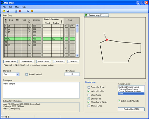The height and width of the screenshot is (119, 149).
Task: Close the Mapdraw window
Action: click(x=146, y=3)
